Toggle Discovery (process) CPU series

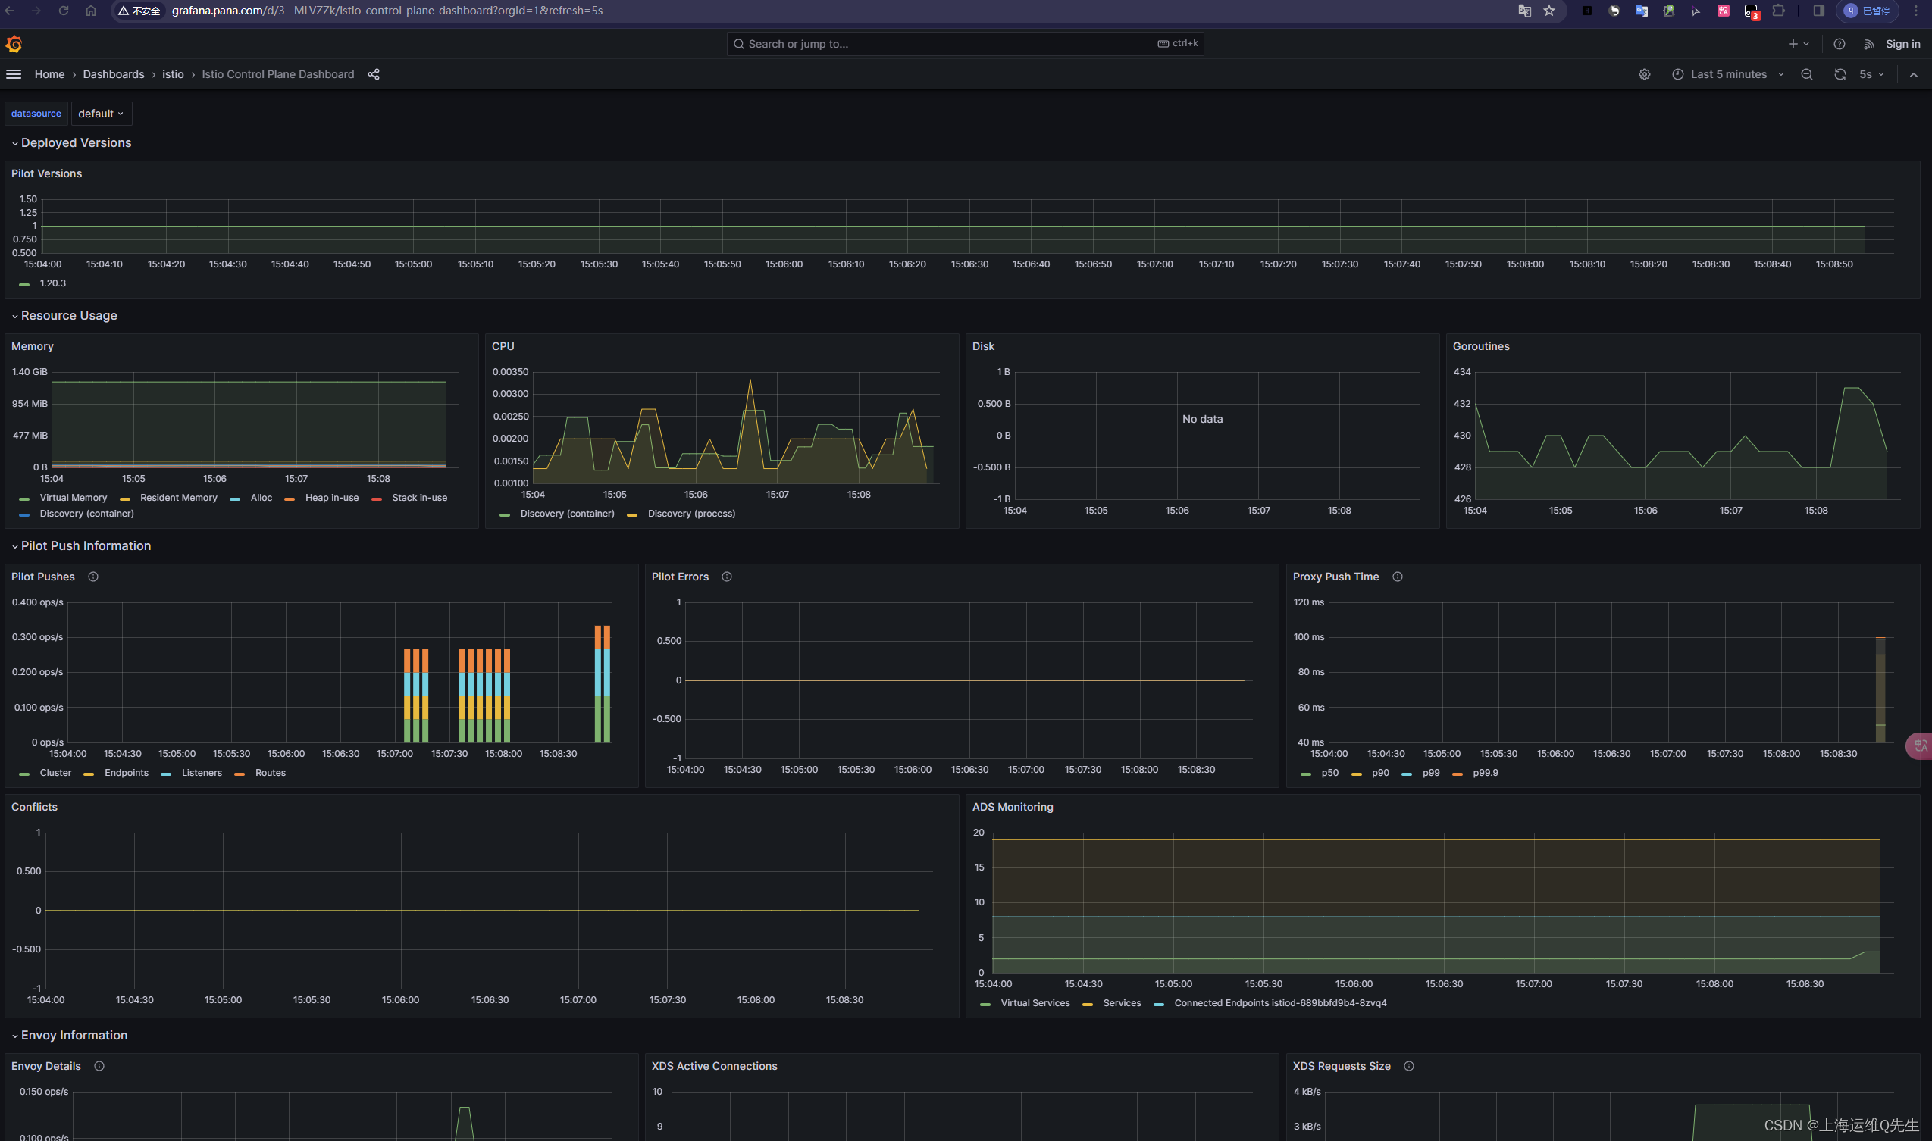(x=690, y=514)
